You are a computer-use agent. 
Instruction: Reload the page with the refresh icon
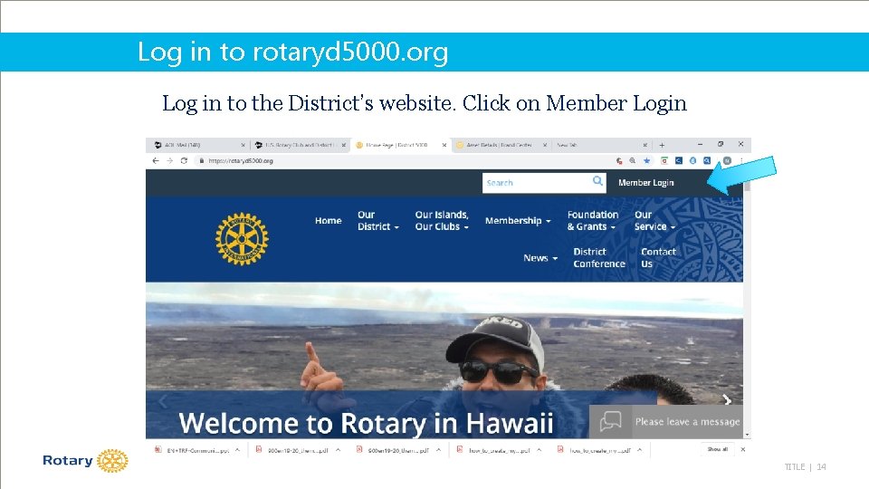(x=184, y=161)
